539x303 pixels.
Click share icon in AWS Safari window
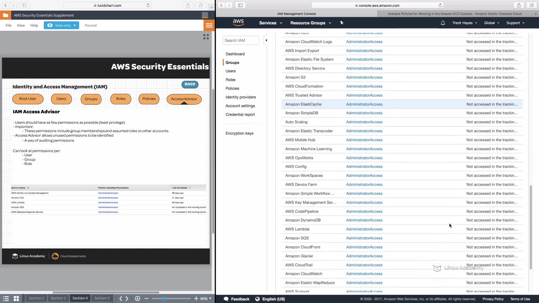click(x=519, y=5)
